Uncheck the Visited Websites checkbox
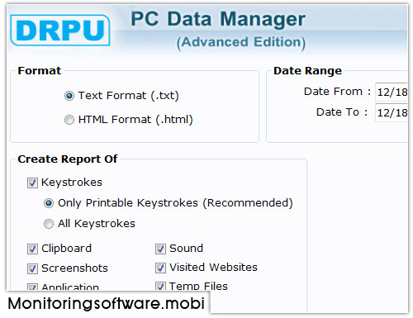Screen dimensions: 413x318 [160, 268]
